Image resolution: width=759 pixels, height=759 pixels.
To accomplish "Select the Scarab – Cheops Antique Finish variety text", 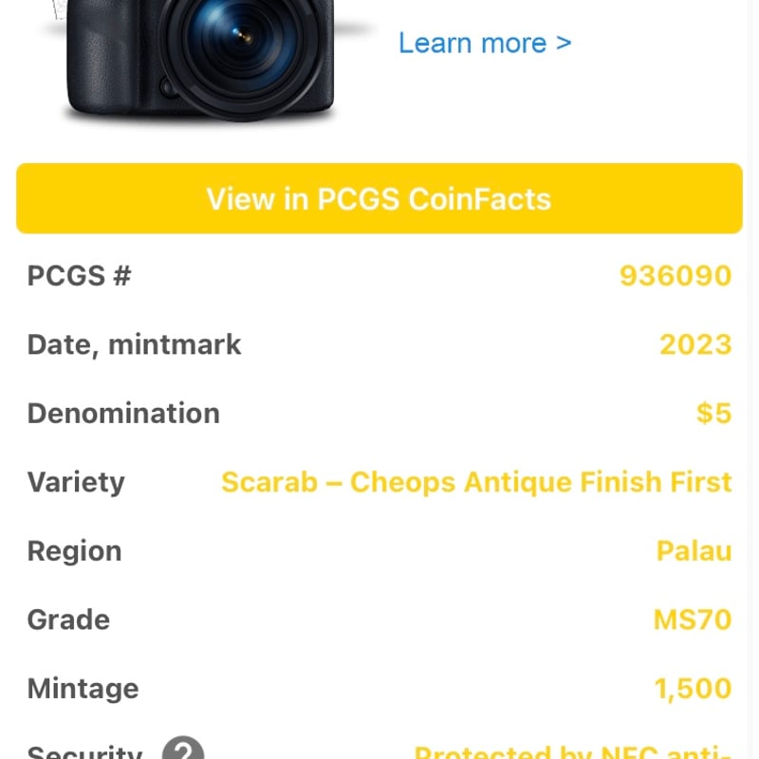I will [x=475, y=482].
